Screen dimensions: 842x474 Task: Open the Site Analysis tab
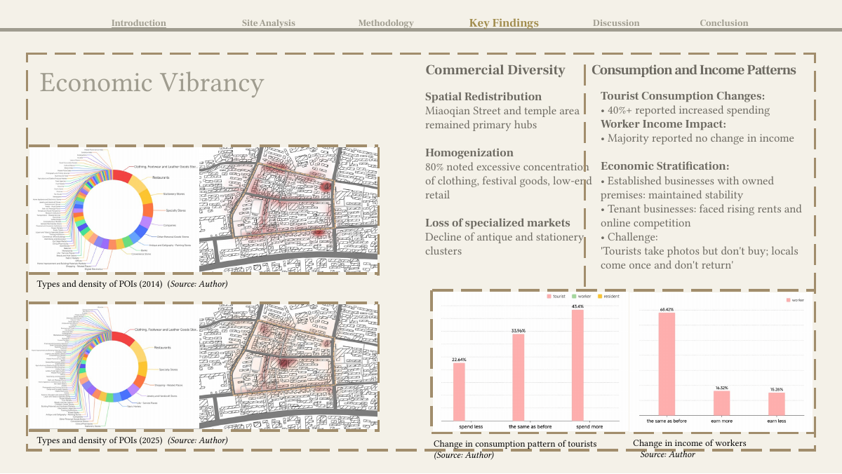point(269,23)
